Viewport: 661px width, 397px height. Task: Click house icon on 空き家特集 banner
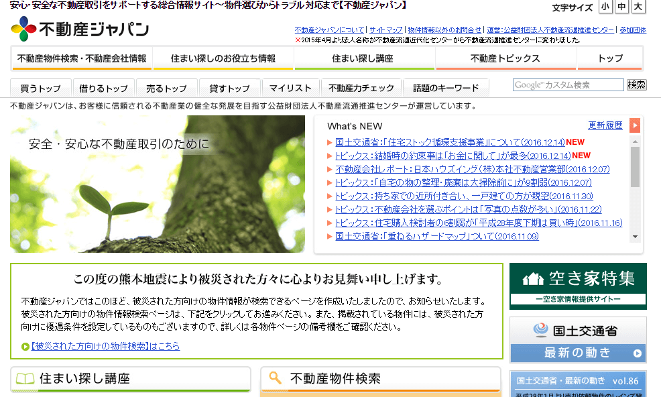tap(533, 279)
